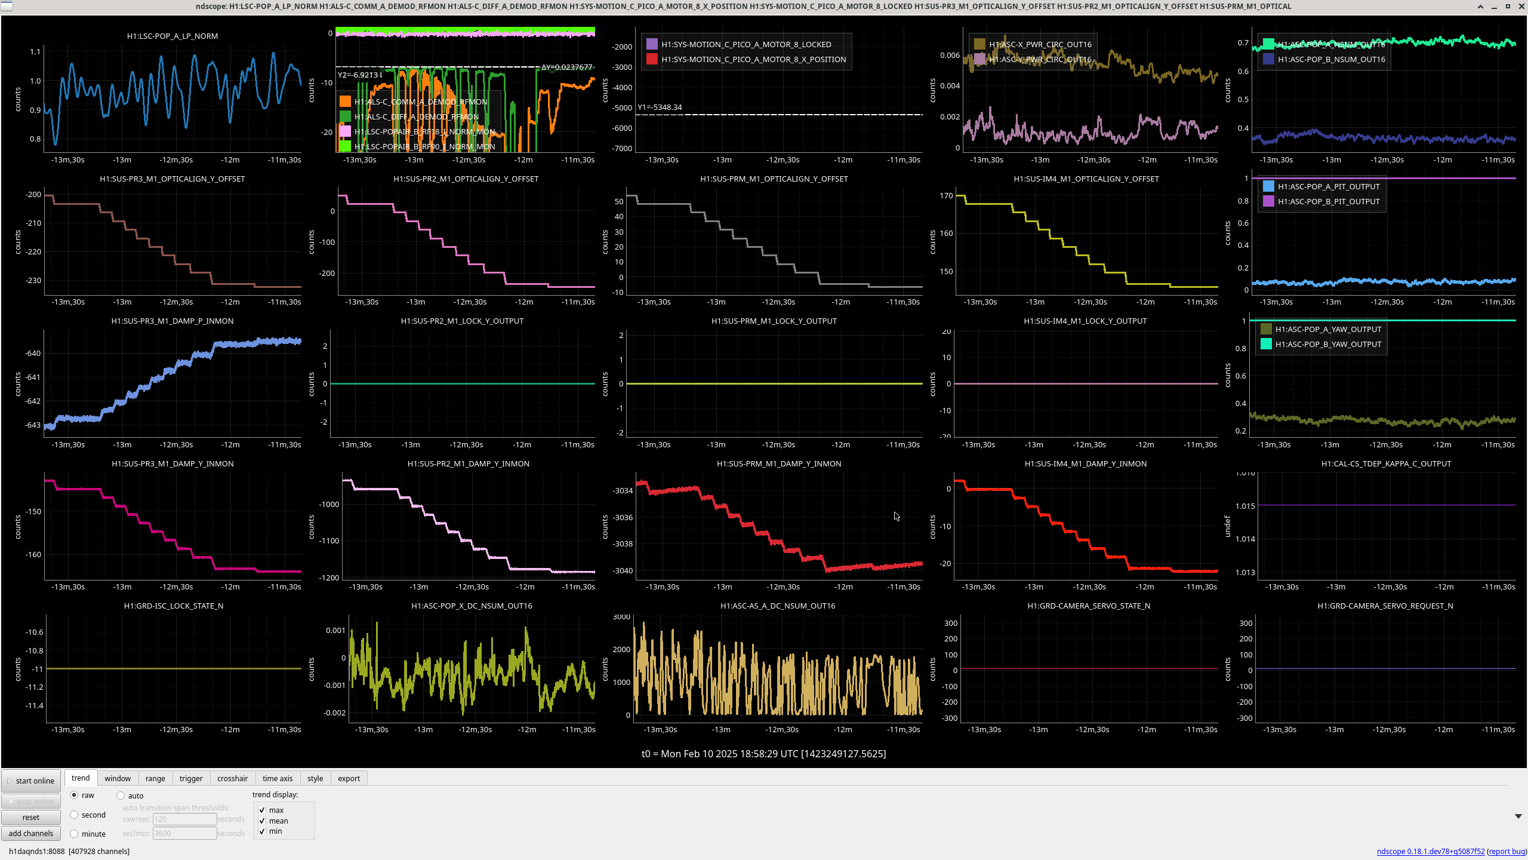Click the POPAIR_B_RF18 pink legend swatch

click(345, 131)
